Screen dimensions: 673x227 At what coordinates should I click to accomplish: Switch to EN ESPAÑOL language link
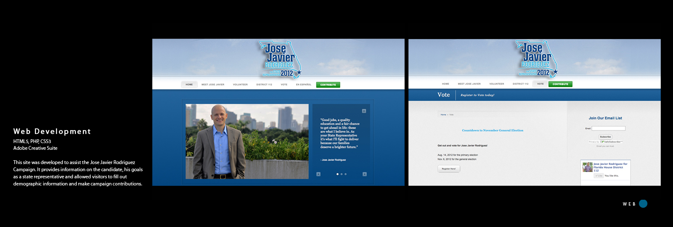pos(304,84)
